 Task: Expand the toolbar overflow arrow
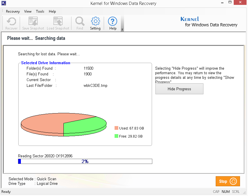[x=122, y=30]
